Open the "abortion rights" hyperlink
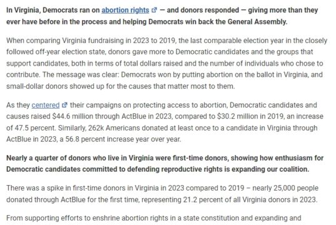This screenshot has height=225, width=336. (x=125, y=10)
